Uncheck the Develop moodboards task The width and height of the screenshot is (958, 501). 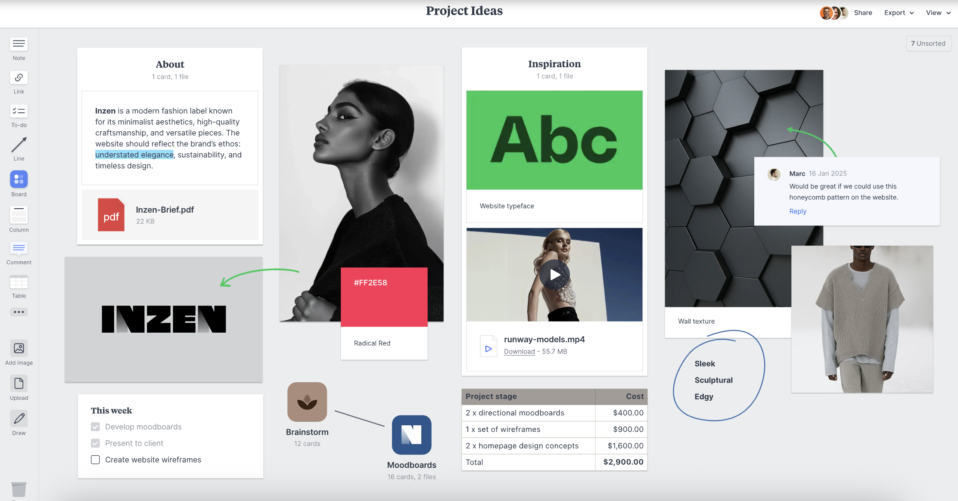point(95,427)
